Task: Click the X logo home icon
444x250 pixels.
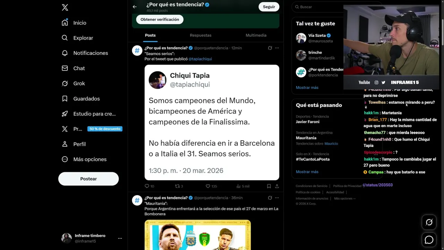Action: tap(65, 7)
